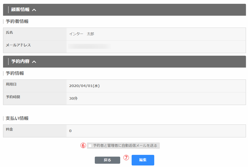Click the red circled number 6 marker

pos(83,145)
